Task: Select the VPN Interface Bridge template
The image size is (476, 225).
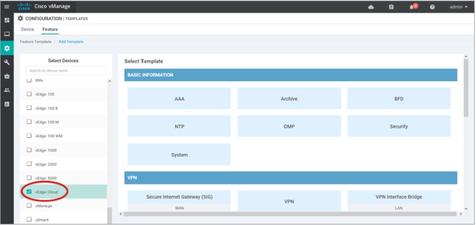Action: tap(399, 201)
